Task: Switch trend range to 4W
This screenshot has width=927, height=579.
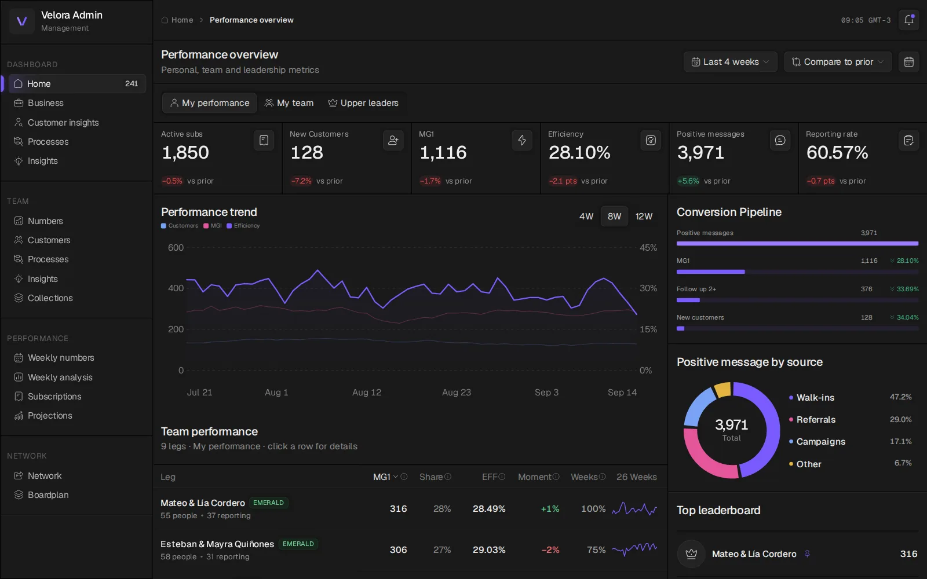Action: coord(586,216)
